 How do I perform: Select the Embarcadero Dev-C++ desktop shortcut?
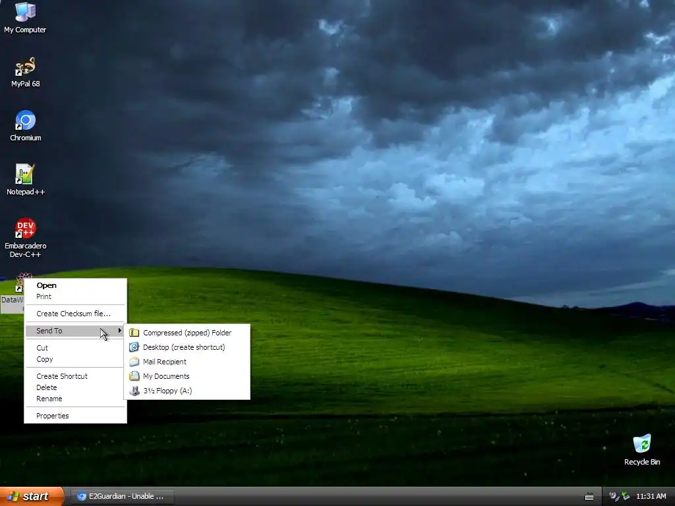click(26, 237)
